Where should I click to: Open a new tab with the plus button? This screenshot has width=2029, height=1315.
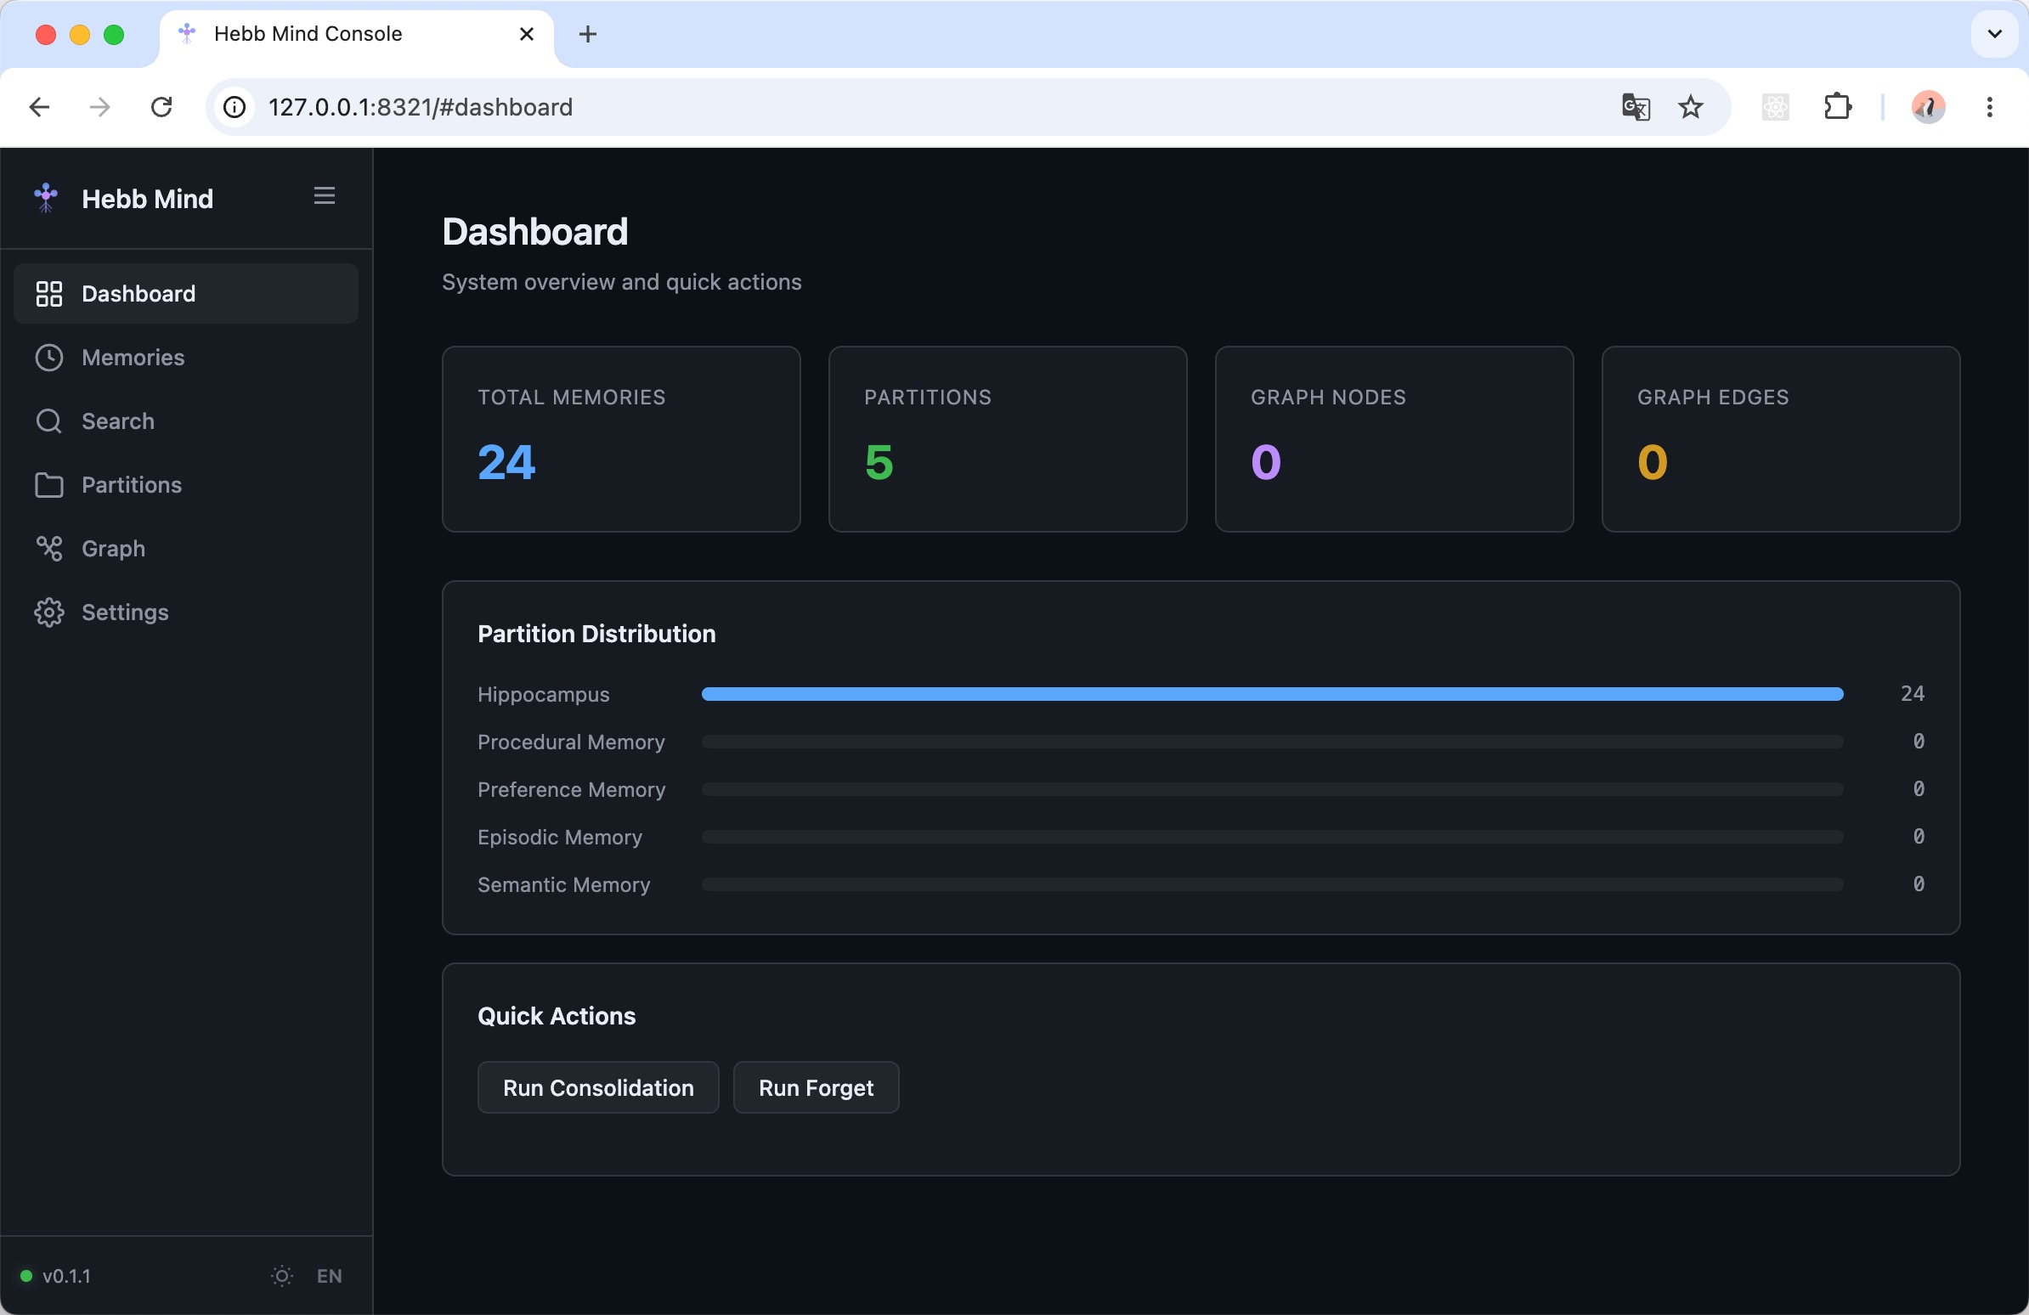click(x=587, y=34)
